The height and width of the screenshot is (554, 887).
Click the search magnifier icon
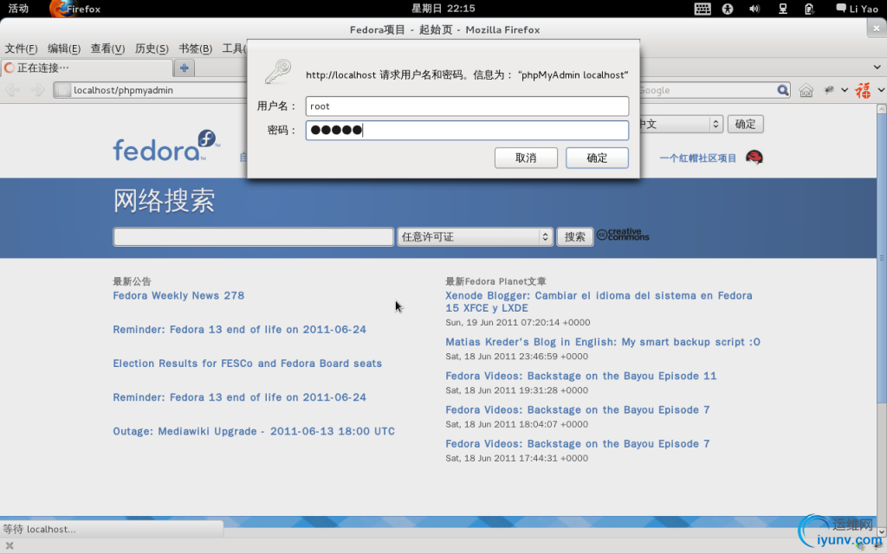(x=783, y=90)
